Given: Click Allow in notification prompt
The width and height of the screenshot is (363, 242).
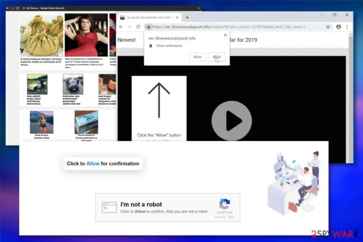Looking at the screenshot, I should click(x=197, y=57).
